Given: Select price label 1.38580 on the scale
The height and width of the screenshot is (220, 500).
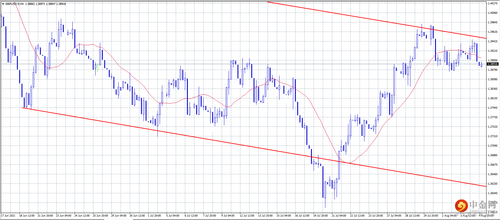Looking at the screenshot, I should [x=493, y=79].
